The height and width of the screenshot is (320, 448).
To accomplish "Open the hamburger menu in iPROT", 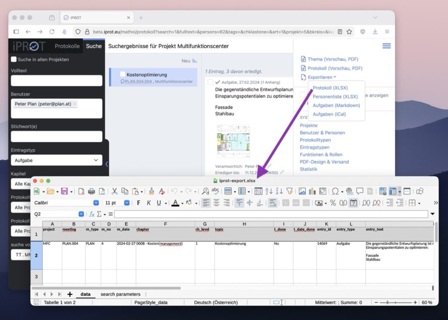I will coord(386,46).
